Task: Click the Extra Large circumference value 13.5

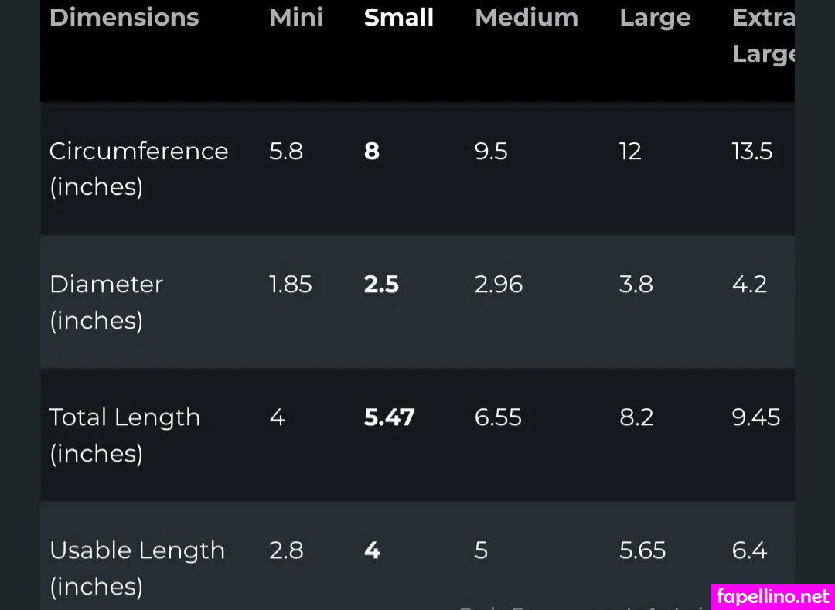Action: (x=751, y=151)
